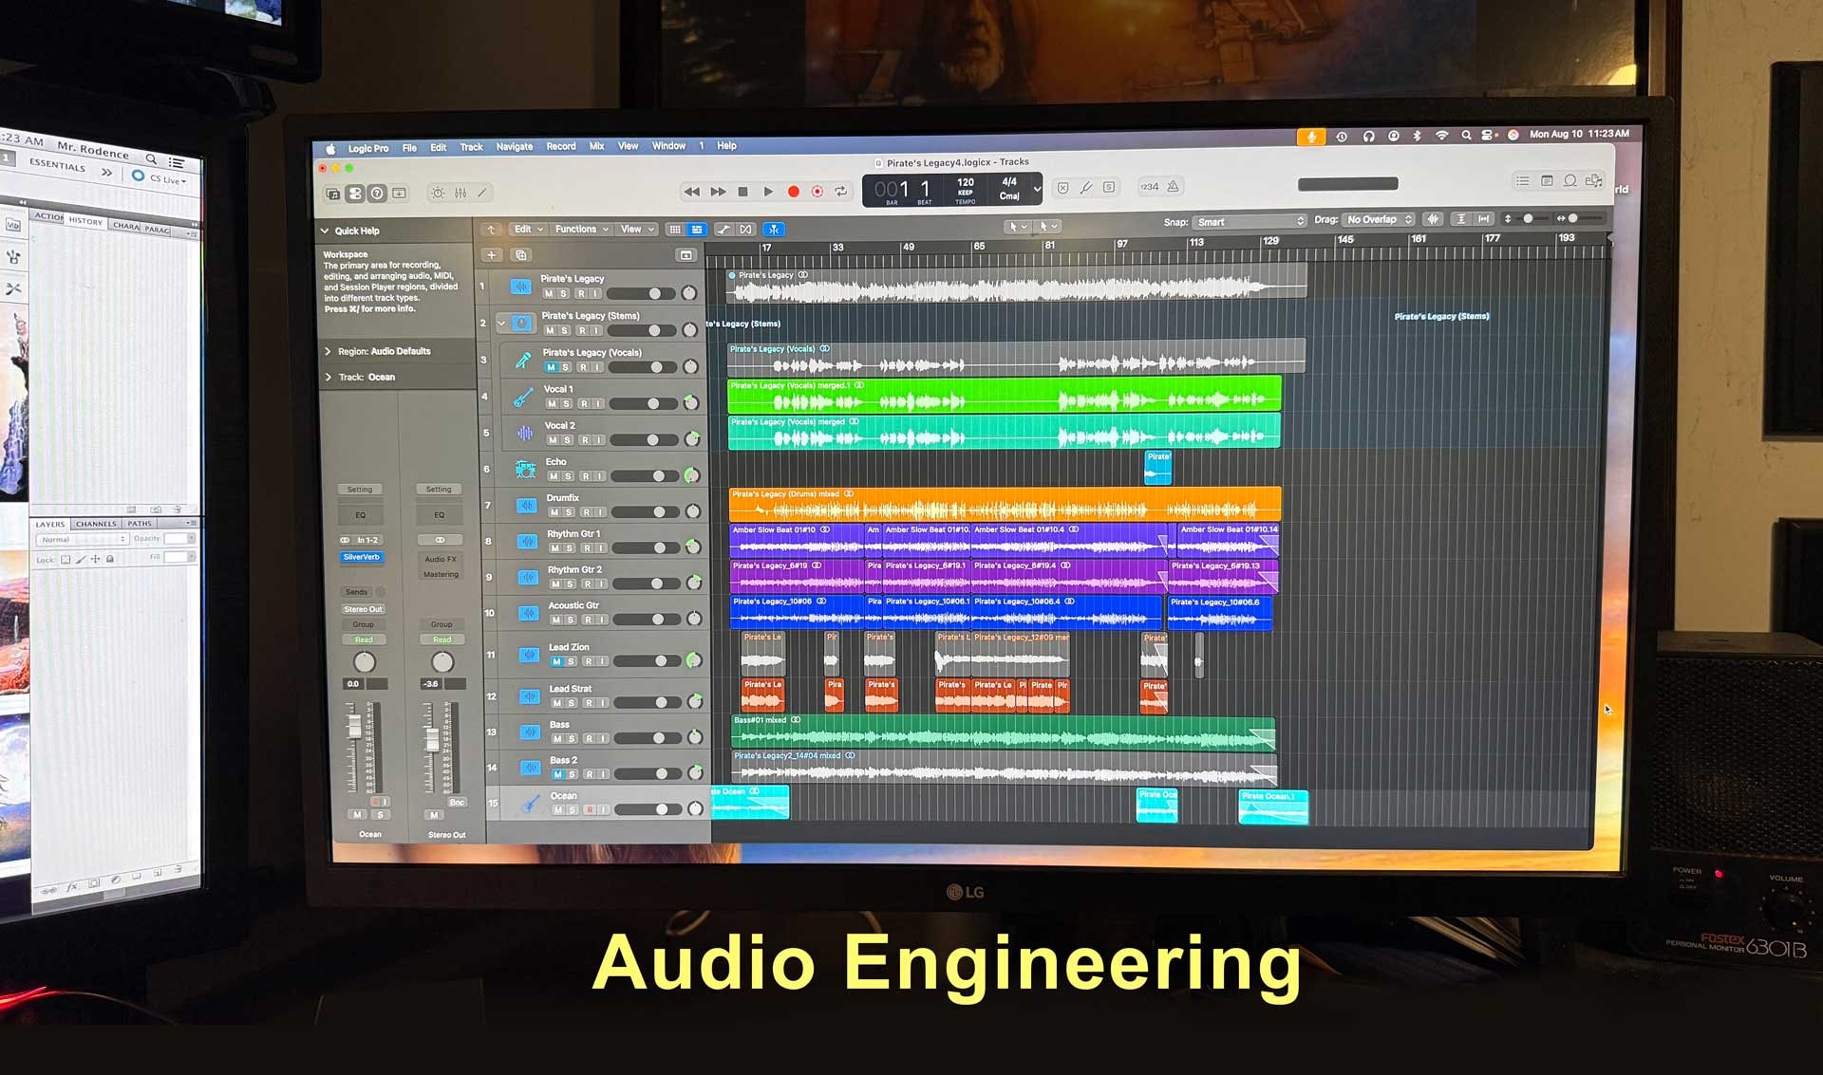This screenshot has width=1823, height=1075.
Task: Open the Loop Browser icon
Action: [1570, 181]
